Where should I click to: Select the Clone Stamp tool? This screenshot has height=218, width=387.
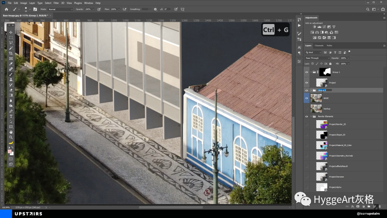11,80
